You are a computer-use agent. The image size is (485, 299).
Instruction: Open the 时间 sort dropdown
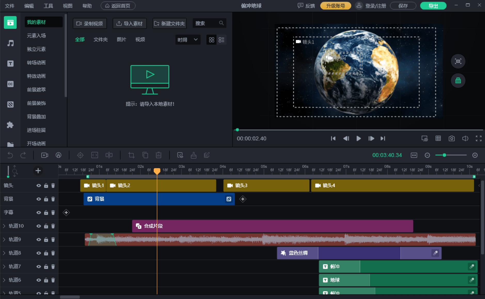point(188,40)
